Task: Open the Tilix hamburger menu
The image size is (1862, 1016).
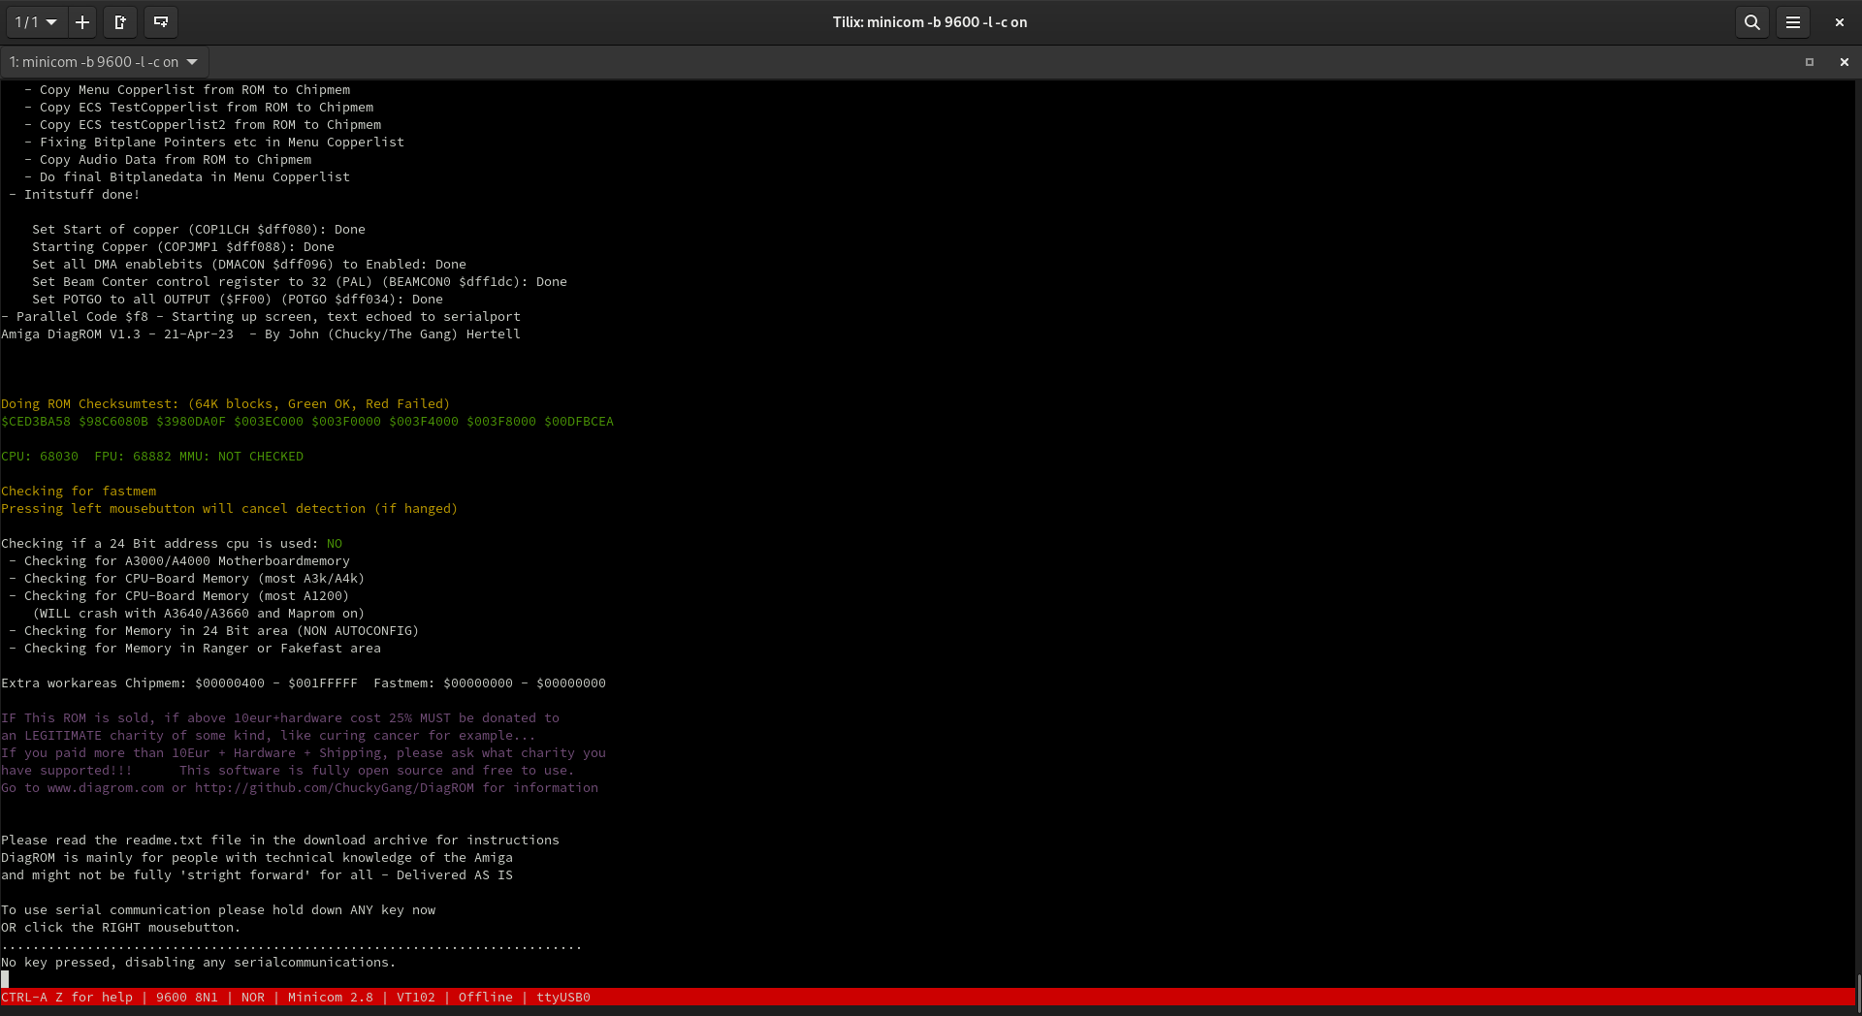Action: pyautogui.click(x=1793, y=22)
